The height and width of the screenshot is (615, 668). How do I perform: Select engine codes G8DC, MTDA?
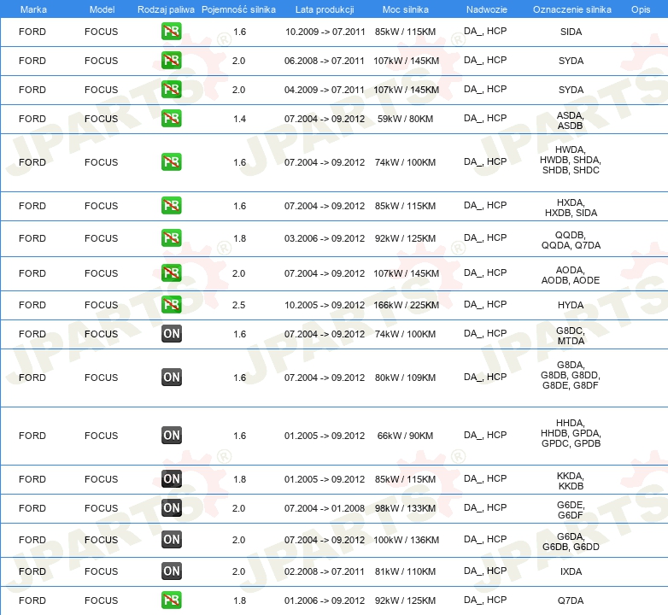(x=571, y=336)
